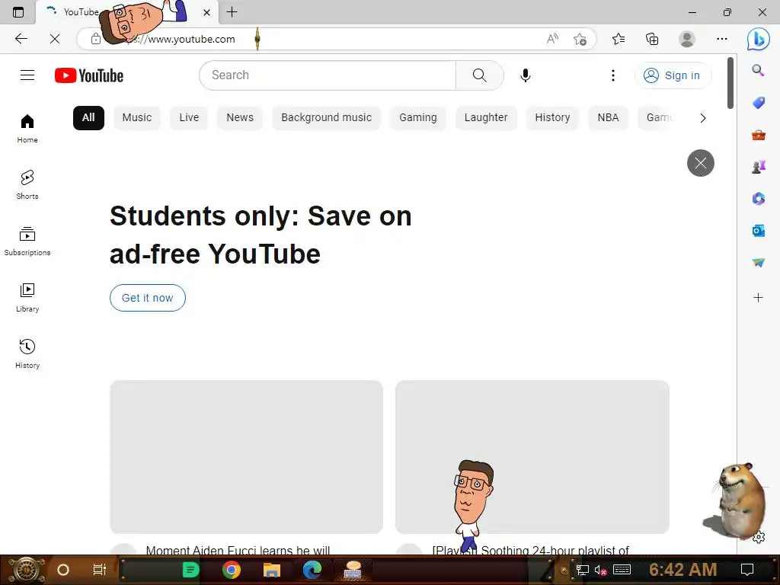Viewport: 780px width, 585px height.
Task: Open the tab actions menu
Action: point(18,12)
